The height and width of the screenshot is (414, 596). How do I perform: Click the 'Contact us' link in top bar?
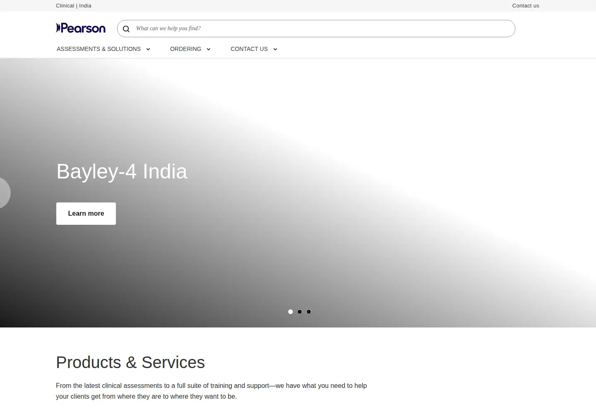click(526, 6)
